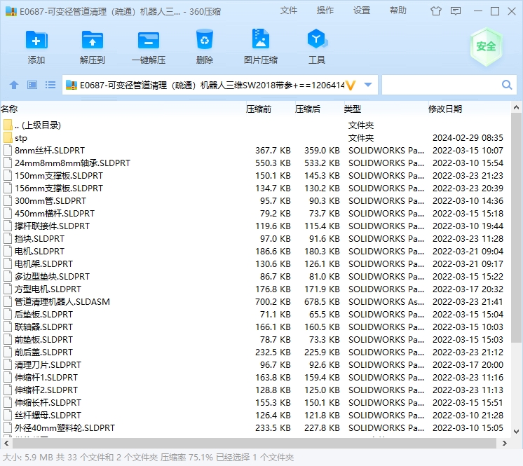Open the 图片压缩 image compression tool
Viewport: 523px width, 466px height.
pos(261,39)
